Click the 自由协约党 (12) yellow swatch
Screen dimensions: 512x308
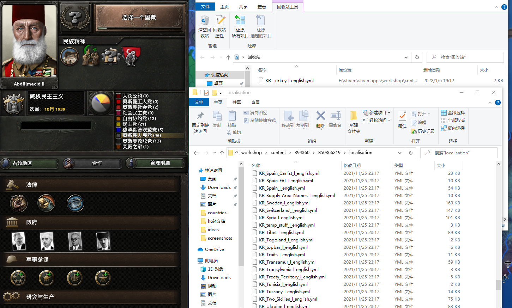119,118
